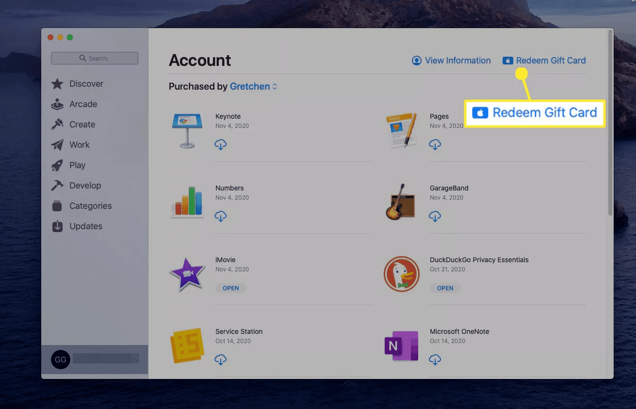Image resolution: width=636 pixels, height=409 pixels.
Task: Check for app Updates via the sidebar
Action: [x=85, y=226]
